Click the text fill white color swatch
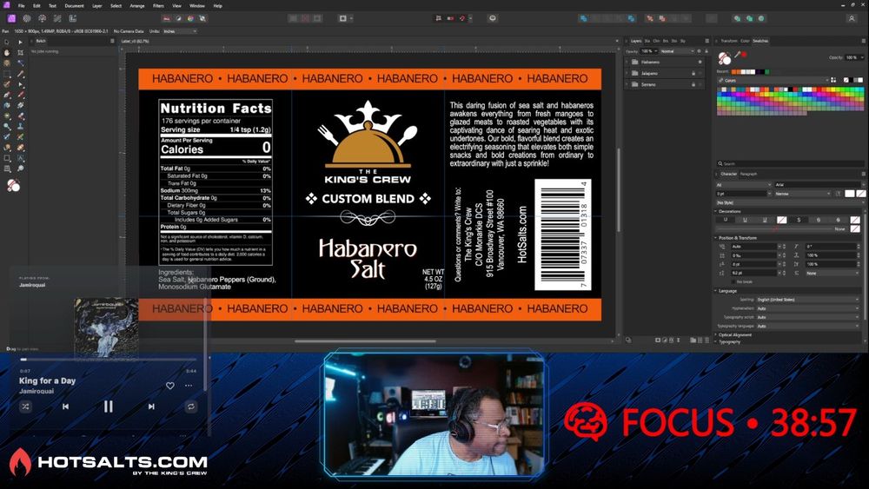This screenshot has height=489, width=869. click(x=850, y=194)
